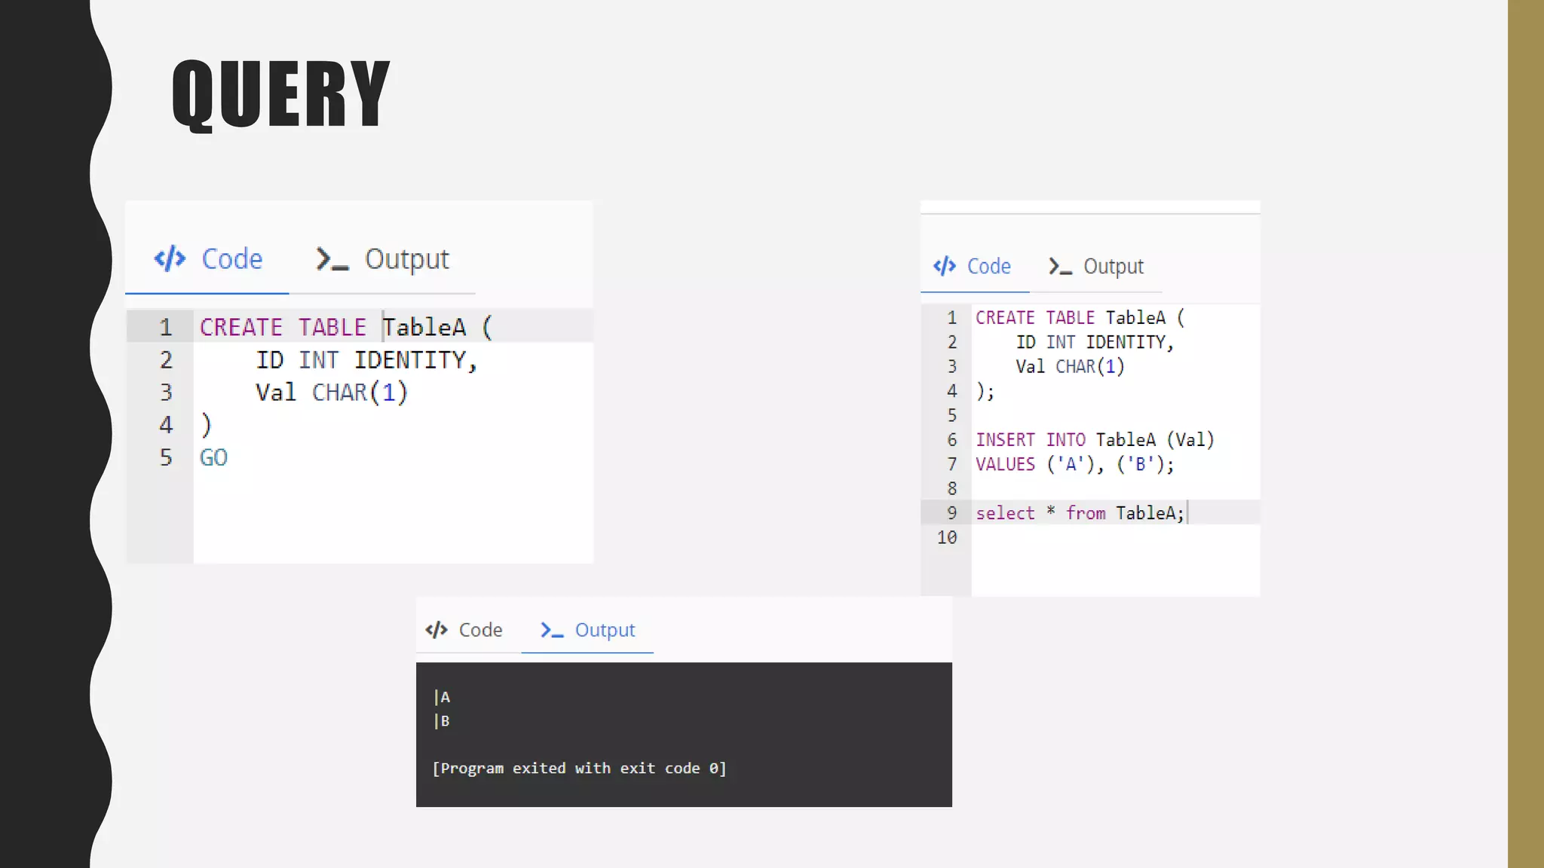Image resolution: width=1544 pixels, height=868 pixels.
Task: Select the Code tab in right editor
Action: 988,266
